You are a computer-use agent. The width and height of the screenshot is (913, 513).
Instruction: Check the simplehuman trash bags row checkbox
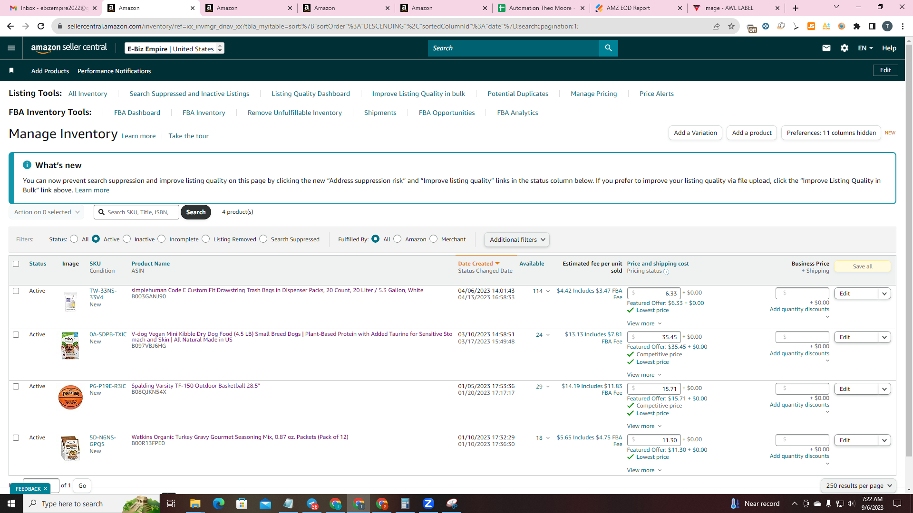(16, 291)
